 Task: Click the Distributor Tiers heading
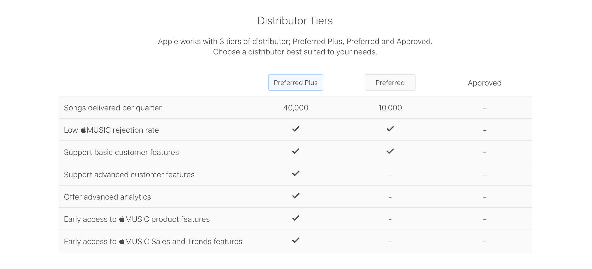[x=295, y=21]
